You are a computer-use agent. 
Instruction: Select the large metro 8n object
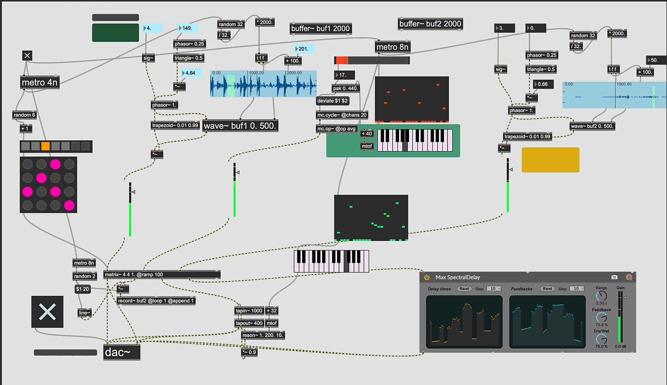coord(393,47)
